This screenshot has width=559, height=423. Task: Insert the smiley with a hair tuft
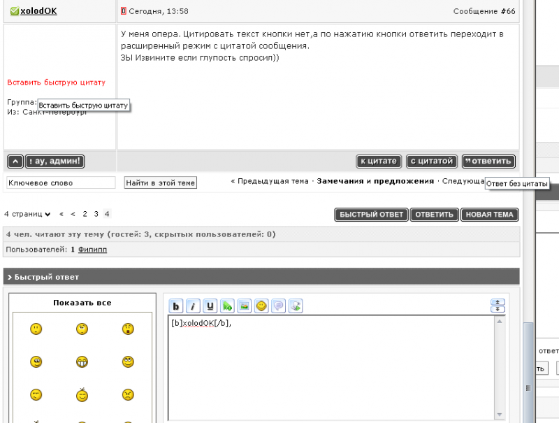pyautogui.click(x=82, y=394)
